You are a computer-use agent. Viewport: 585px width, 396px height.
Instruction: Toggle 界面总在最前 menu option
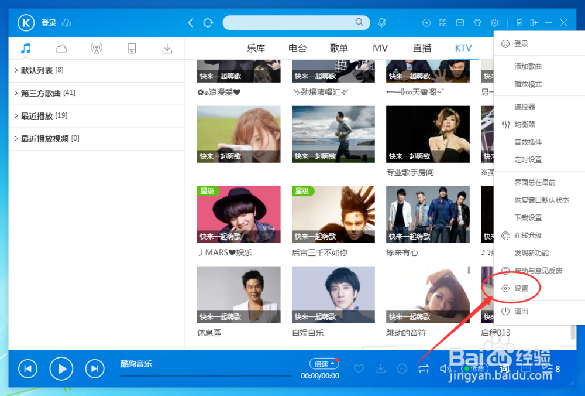coord(535,182)
